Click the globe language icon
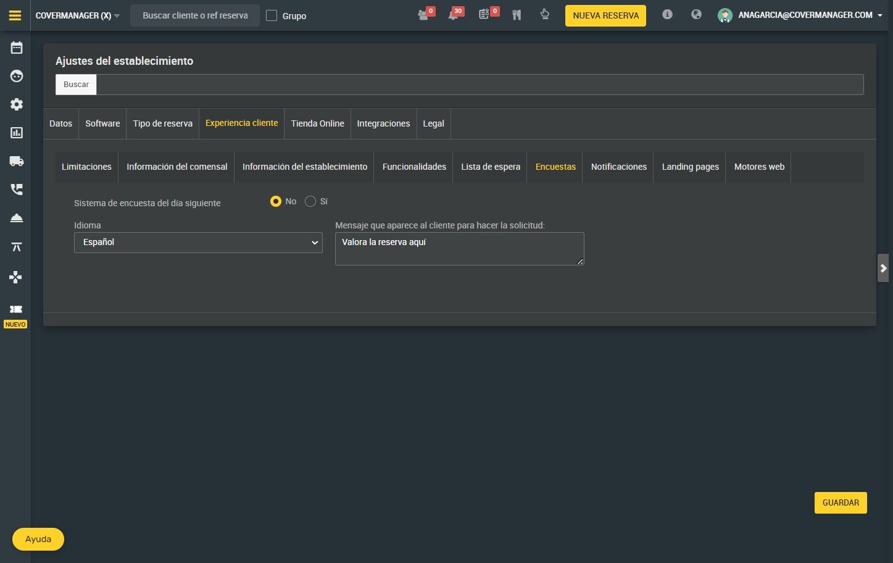The height and width of the screenshot is (563, 893). 696,14
